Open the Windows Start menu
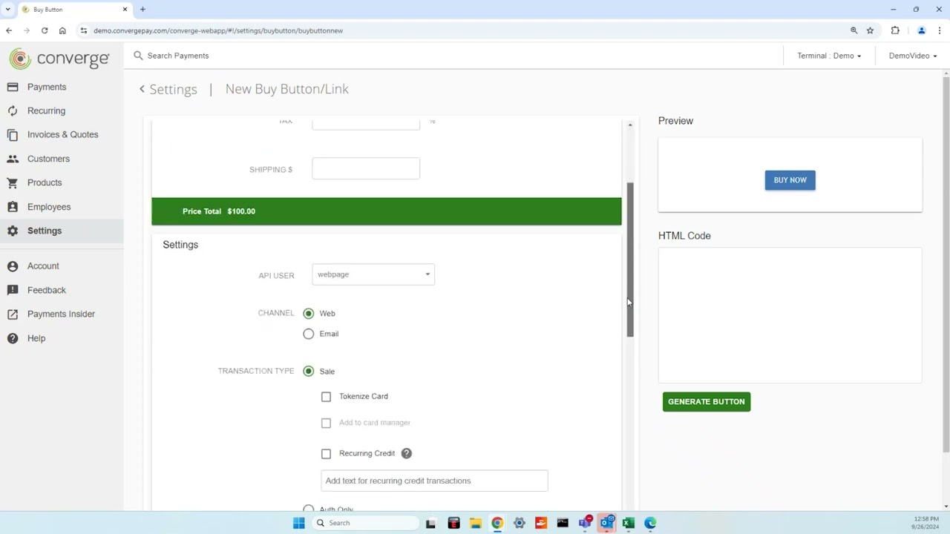This screenshot has width=950, height=534. (299, 523)
